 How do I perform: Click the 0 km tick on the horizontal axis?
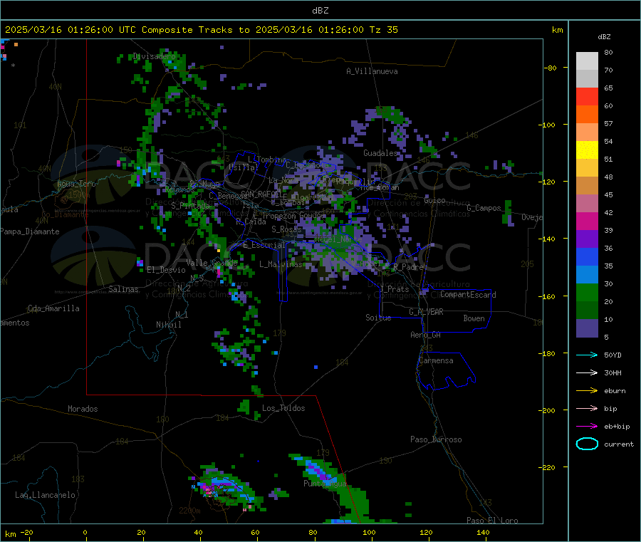coord(85,532)
